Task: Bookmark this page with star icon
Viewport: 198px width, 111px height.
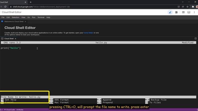Action: point(187,7)
